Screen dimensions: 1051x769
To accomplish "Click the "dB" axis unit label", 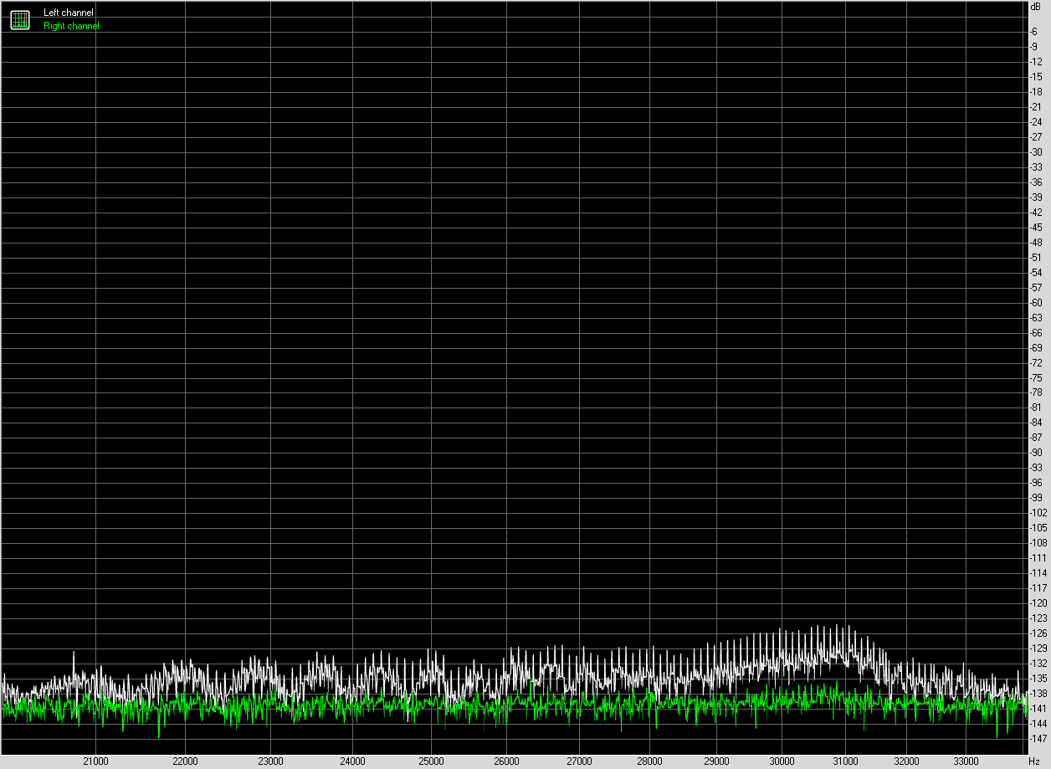I will point(1035,6).
